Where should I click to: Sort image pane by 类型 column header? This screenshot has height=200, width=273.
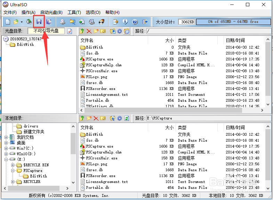197,41
